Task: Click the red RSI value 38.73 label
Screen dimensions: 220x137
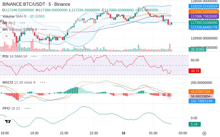Action: 195,71
